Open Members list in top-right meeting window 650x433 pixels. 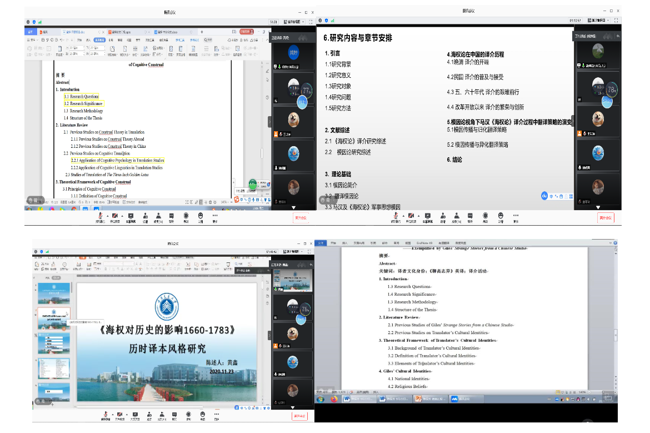click(457, 217)
